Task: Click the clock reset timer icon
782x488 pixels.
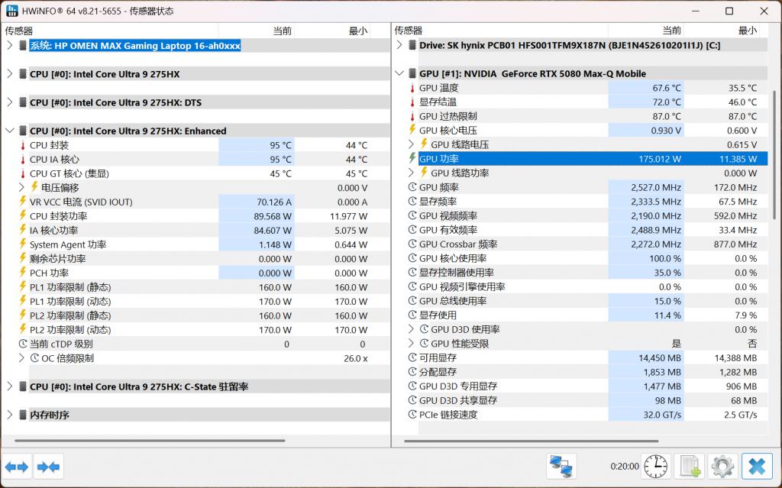Action: pyautogui.click(x=655, y=467)
